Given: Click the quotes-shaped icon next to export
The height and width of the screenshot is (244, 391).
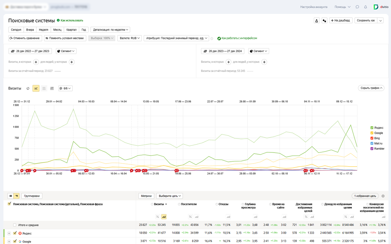Looking at the screenshot, I should coord(324,20).
